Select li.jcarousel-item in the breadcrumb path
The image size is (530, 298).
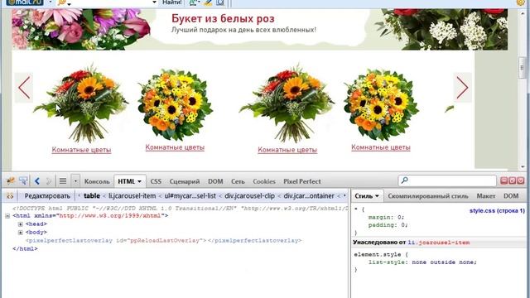(132, 196)
